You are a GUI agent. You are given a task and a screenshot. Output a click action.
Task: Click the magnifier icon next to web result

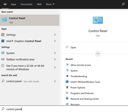(3, 81)
